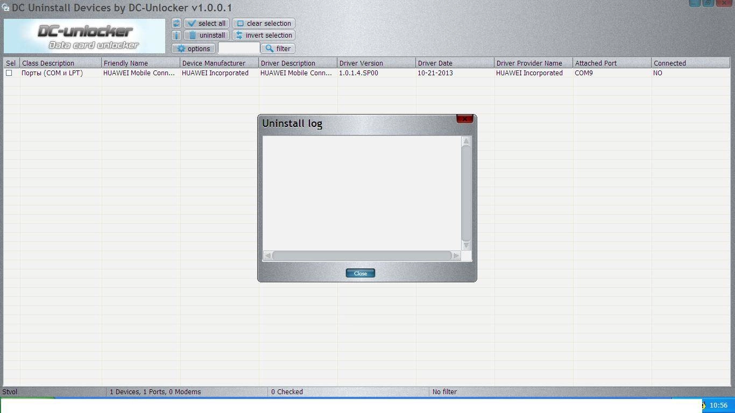Click the blue Close button in Uninstall log

click(x=361, y=273)
